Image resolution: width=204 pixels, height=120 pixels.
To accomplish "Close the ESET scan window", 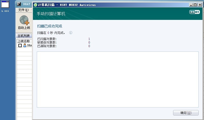I will (200, 5).
